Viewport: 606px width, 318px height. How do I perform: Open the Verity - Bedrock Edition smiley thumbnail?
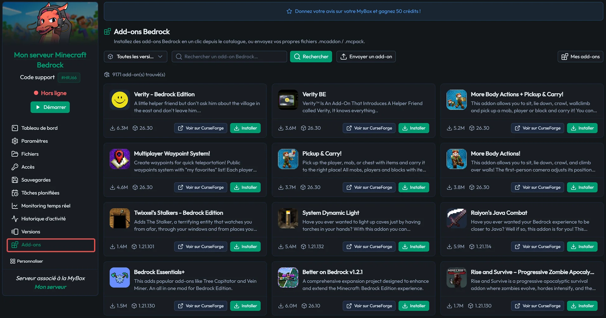(120, 100)
